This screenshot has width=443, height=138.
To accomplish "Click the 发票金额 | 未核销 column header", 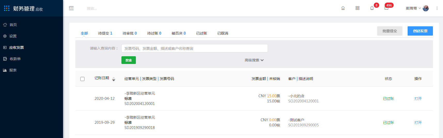I will click(x=266, y=79).
